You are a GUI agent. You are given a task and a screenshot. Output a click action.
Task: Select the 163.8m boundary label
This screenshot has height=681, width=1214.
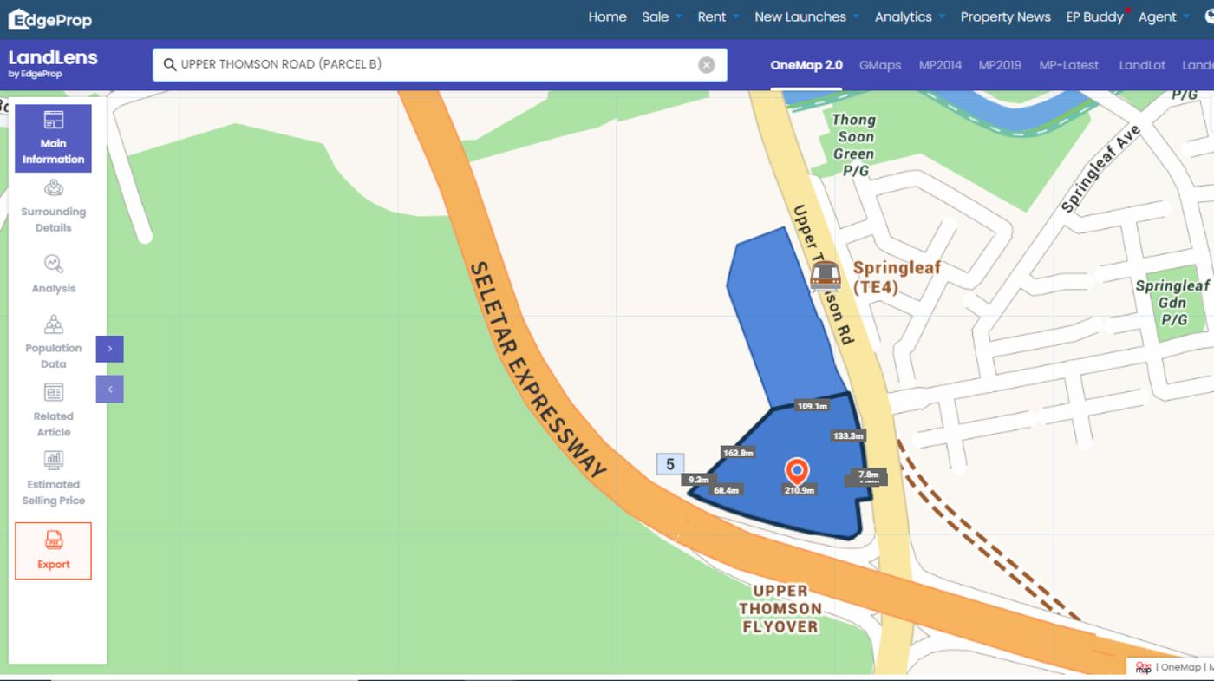pos(738,452)
